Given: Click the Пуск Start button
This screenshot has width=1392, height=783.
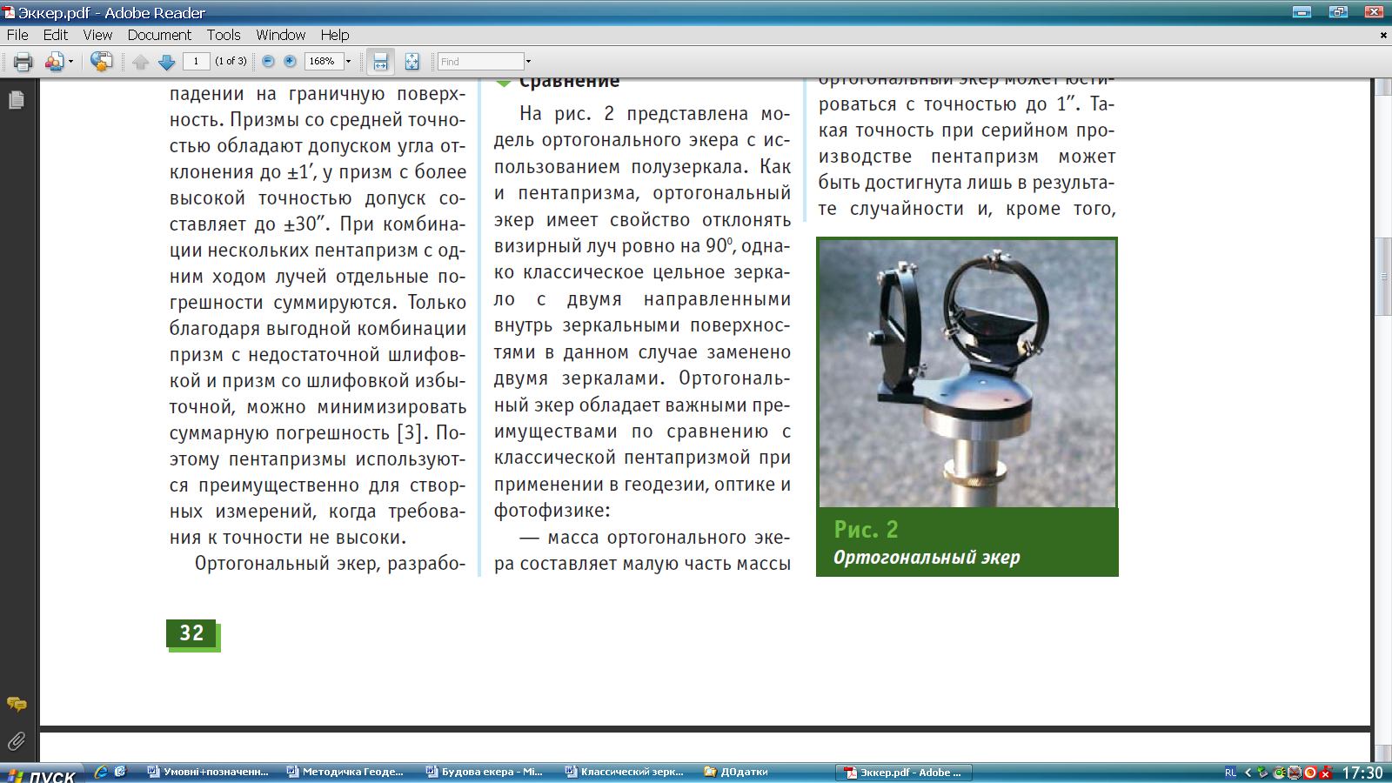Looking at the screenshot, I should click(x=42, y=774).
